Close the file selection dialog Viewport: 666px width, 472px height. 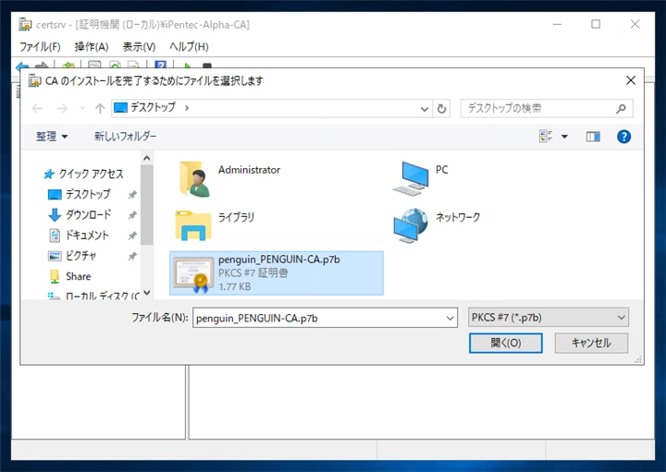tap(631, 80)
